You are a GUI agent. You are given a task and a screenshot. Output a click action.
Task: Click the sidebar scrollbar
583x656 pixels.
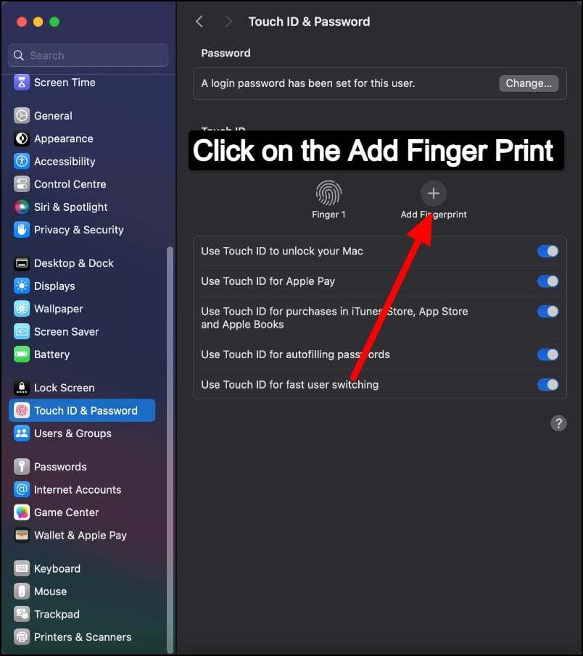pos(170,449)
